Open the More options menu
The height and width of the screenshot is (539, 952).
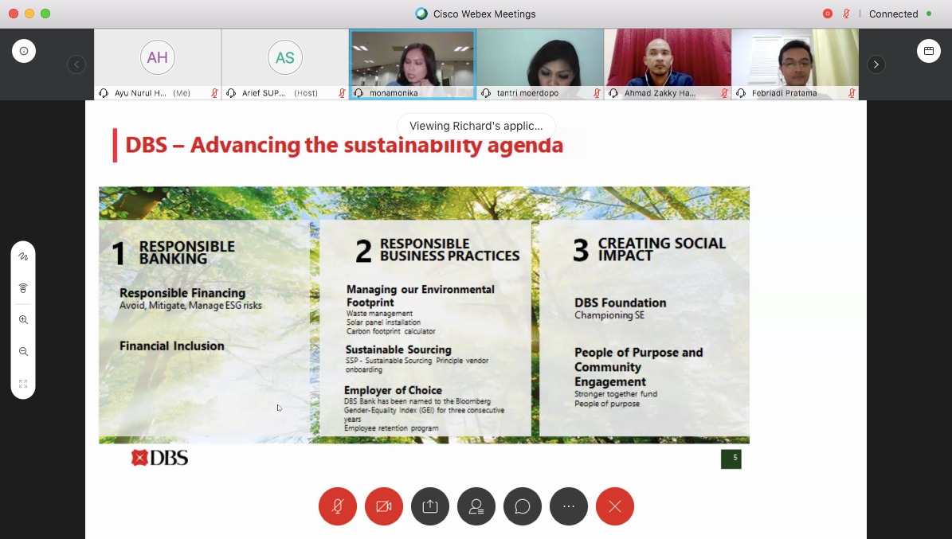click(568, 506)
